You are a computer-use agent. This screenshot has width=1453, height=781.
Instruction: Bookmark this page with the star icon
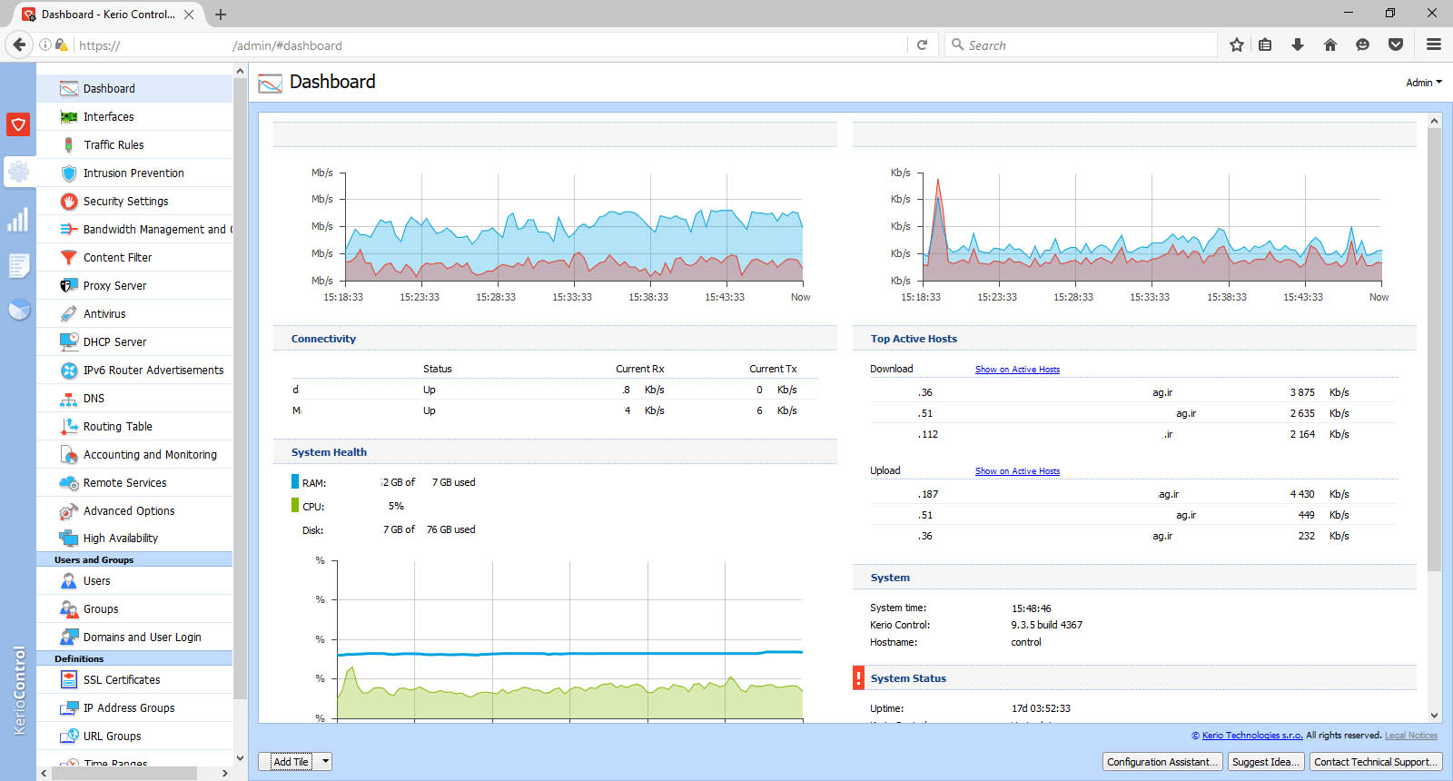pyautogui.click(x=1237, y=44)
